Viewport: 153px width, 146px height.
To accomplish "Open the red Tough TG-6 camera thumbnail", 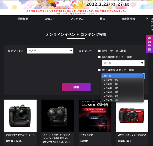I will click(x=132, y=116).
